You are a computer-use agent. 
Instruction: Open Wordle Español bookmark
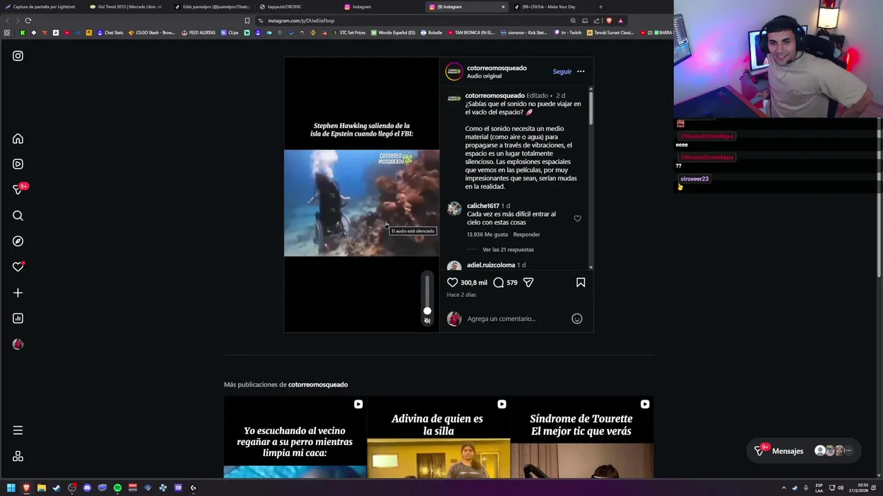[x=393, y=32]
